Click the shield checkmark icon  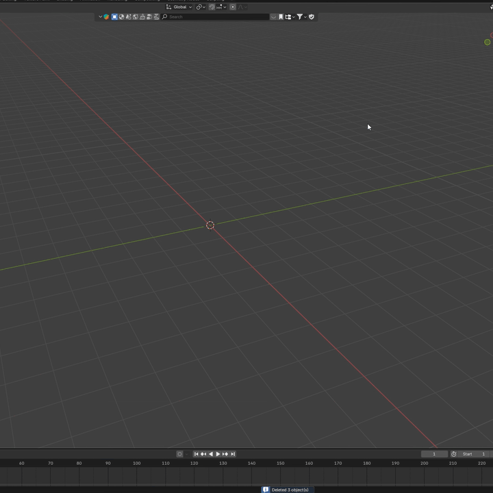pyautogui.click(x=312, y=16)
